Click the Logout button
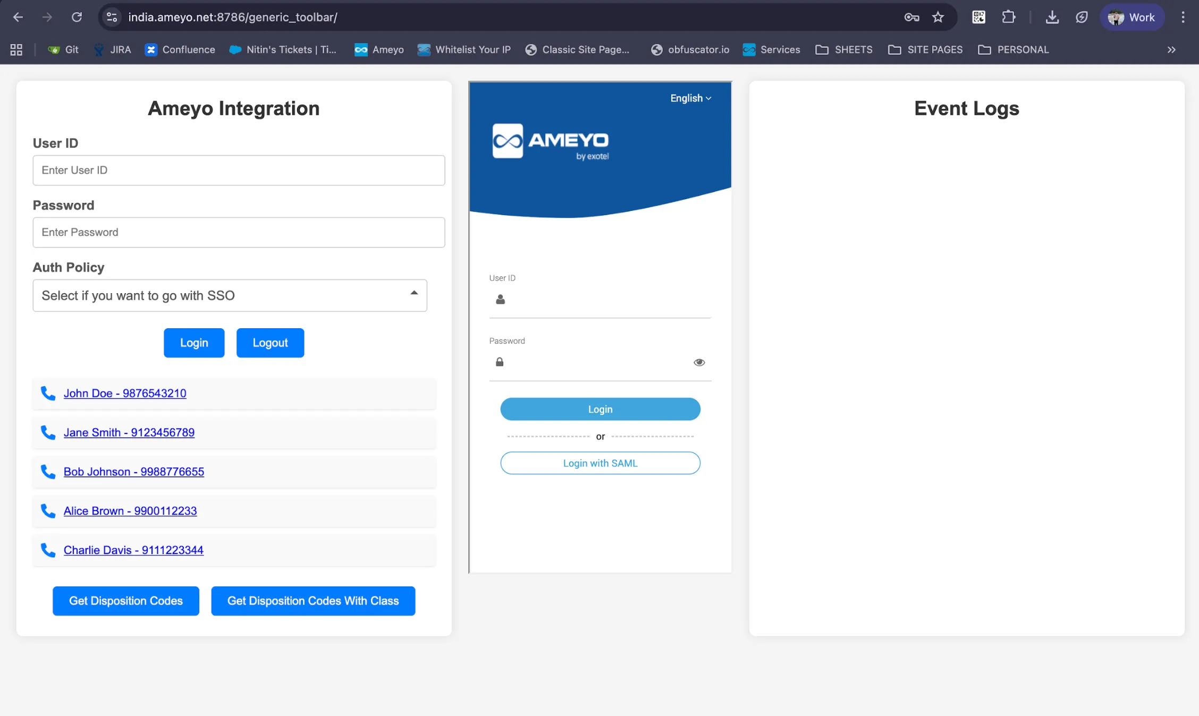Viewport: 1199px width, 716px height. click(270, 343)
